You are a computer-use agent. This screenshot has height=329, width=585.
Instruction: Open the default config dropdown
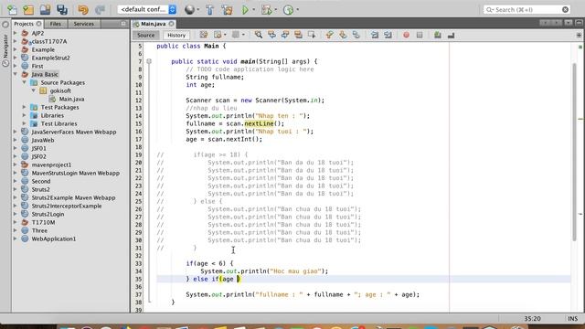click(147, 9)
